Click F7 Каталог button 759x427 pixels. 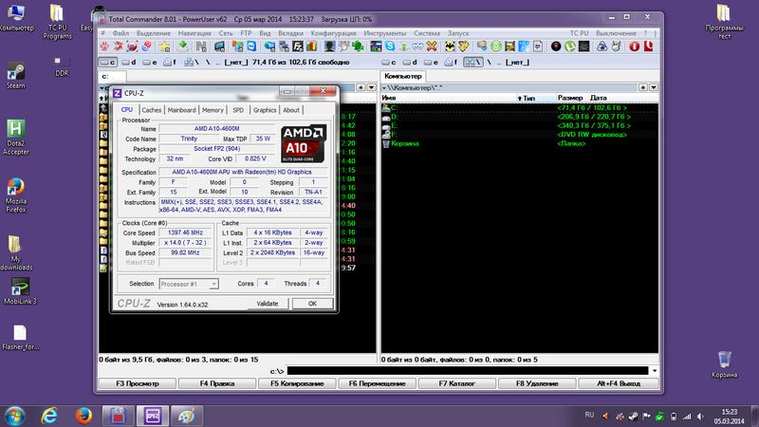click(456, 383)
